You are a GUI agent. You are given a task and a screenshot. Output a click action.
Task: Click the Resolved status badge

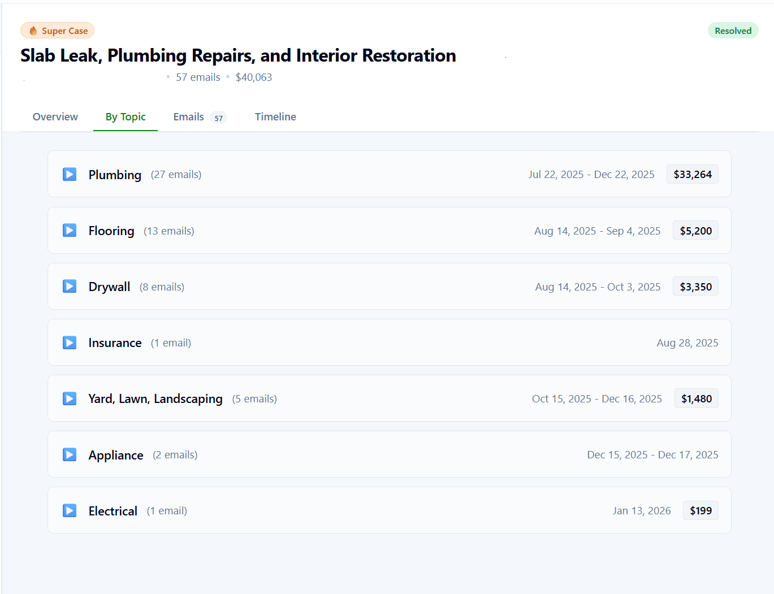point(733,30)
